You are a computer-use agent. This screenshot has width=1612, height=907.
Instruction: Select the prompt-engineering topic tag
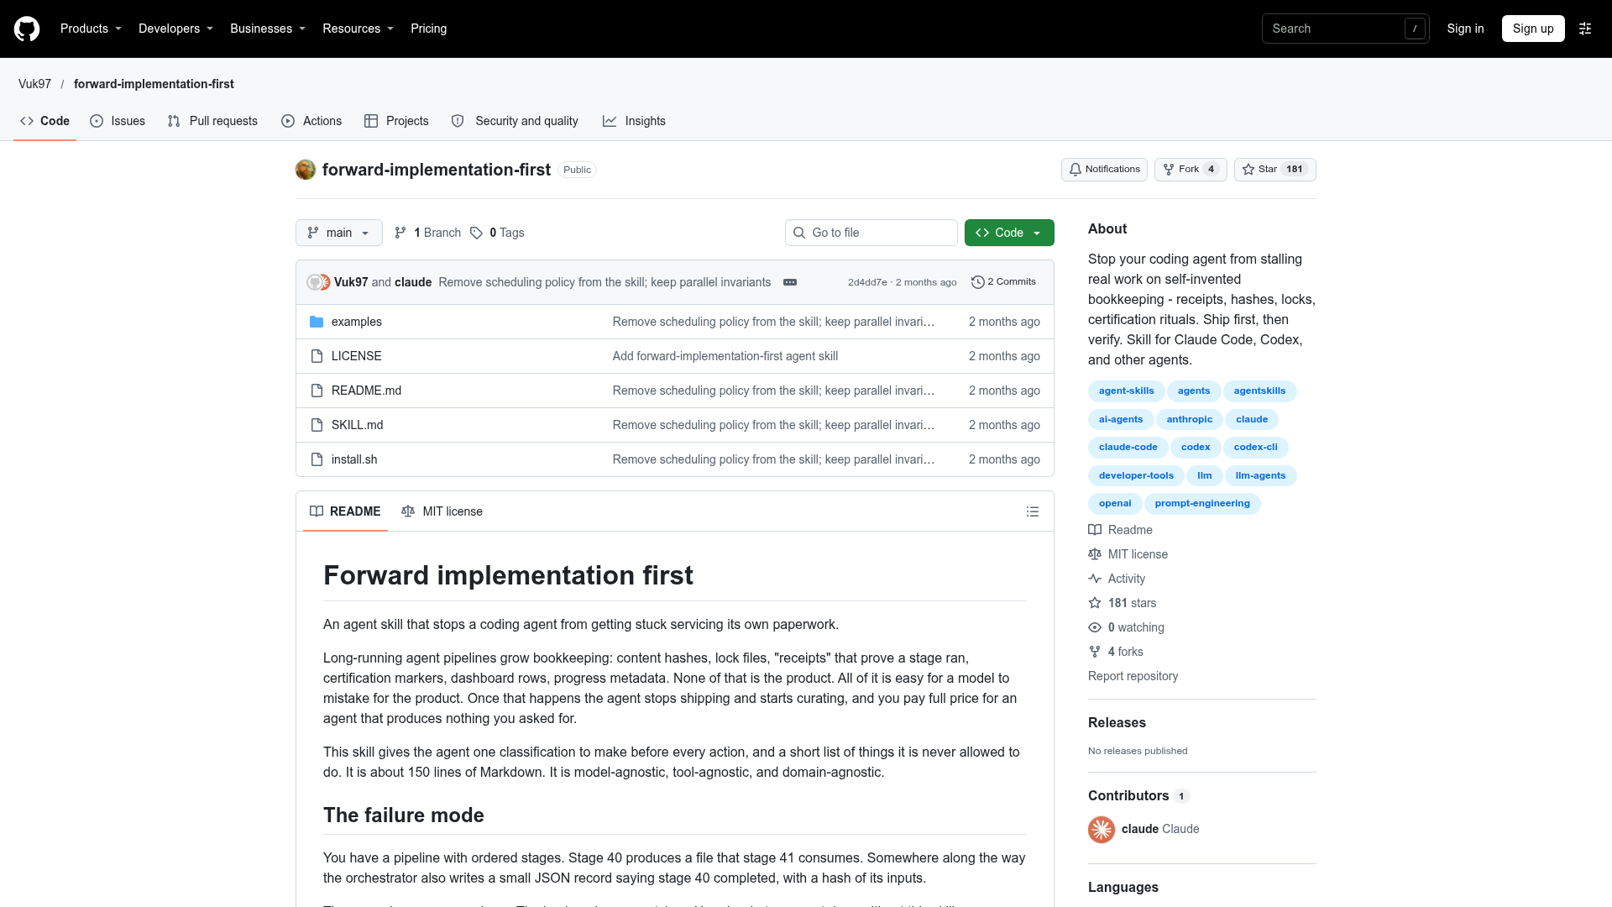click(1202, 504)
